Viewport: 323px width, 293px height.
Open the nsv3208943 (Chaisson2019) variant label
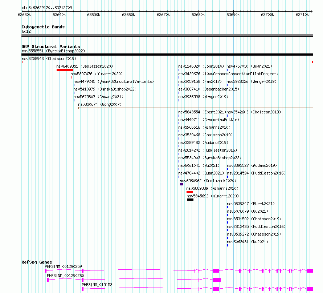coord(49,59)
